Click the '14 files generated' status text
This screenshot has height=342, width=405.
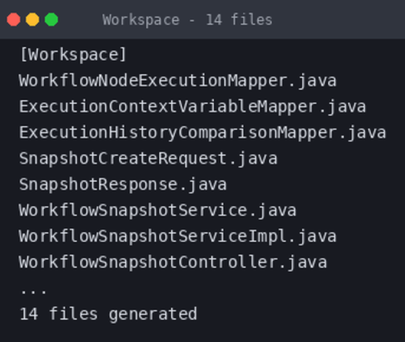[x=109, y=314]
